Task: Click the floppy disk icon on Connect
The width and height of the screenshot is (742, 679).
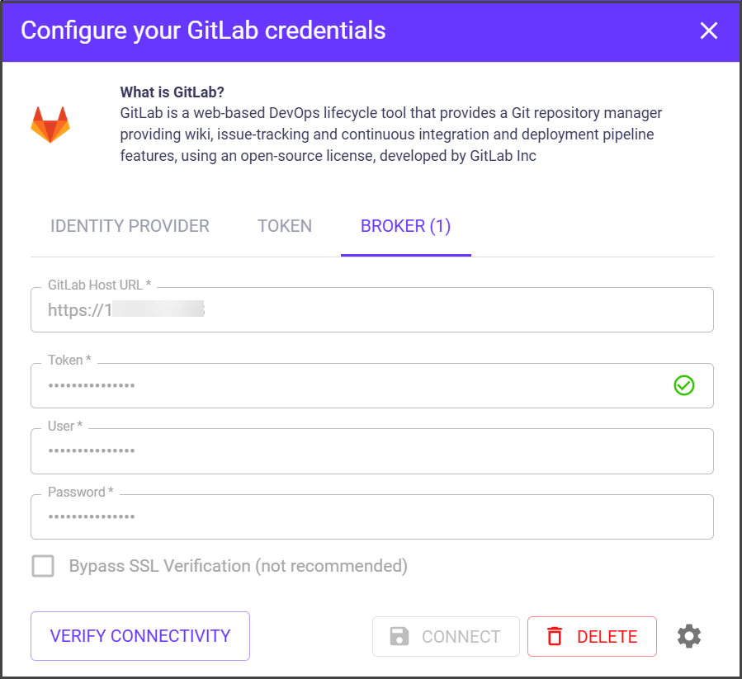Action: coord(399,637)
